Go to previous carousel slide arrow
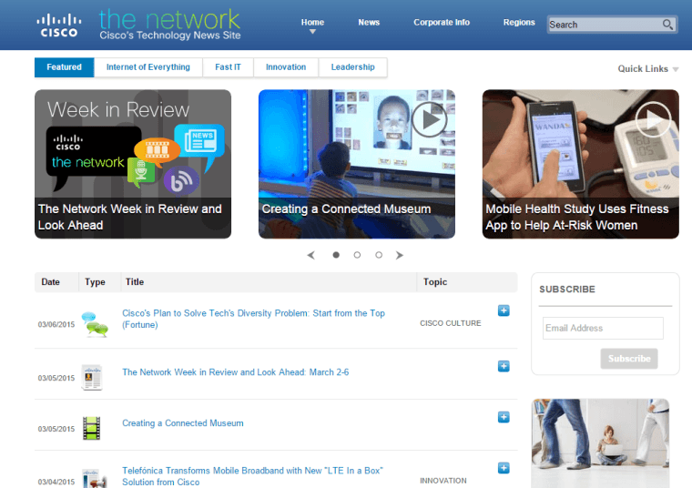692x488 pixels. pyautogui.click(x=311, y=255)
